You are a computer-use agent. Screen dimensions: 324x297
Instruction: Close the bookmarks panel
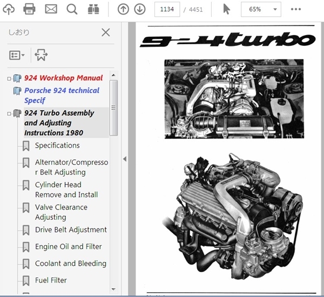(x=106, y=32)
